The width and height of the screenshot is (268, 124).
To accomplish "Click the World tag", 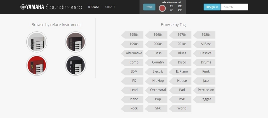I will pos(180,109).
